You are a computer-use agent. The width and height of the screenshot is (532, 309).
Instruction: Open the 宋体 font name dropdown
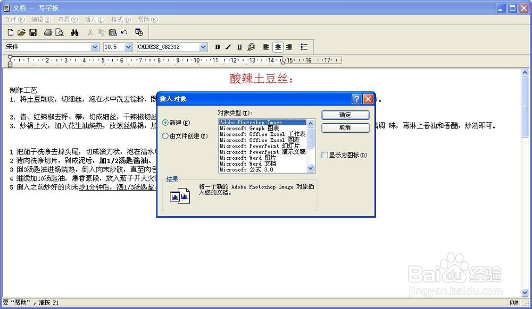point(95,47)
